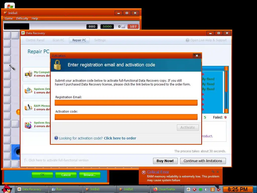Click the System Registry icon in error list
The width and height of the screenshot is (257, 193).
tap(28, 125)
